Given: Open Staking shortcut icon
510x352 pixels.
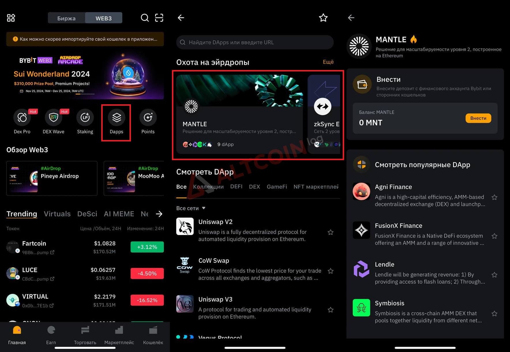Looking at the screenshot, I should point(85,118).
